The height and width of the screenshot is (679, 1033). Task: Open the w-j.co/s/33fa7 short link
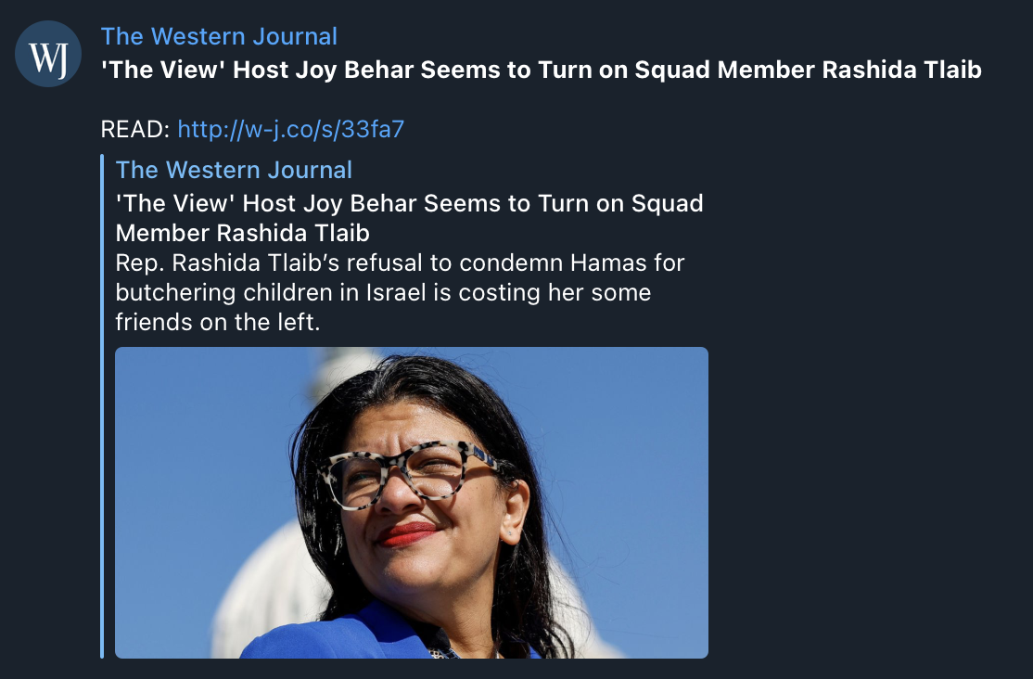point(290,129)
